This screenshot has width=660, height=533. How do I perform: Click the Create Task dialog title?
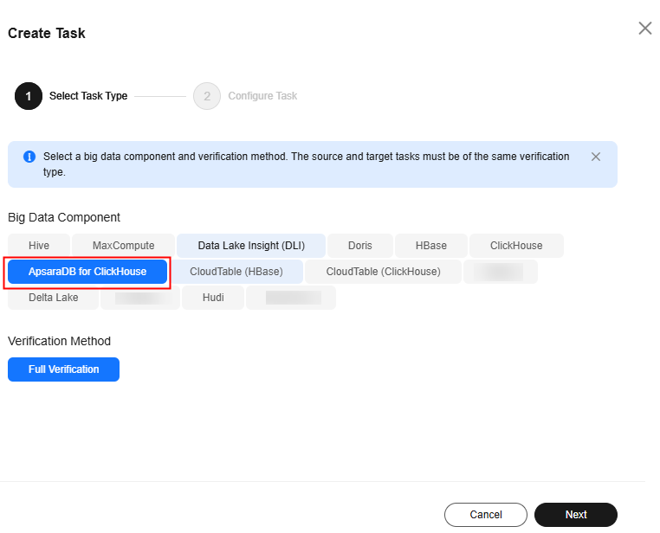pyautogui.click(x=47, y=33)
